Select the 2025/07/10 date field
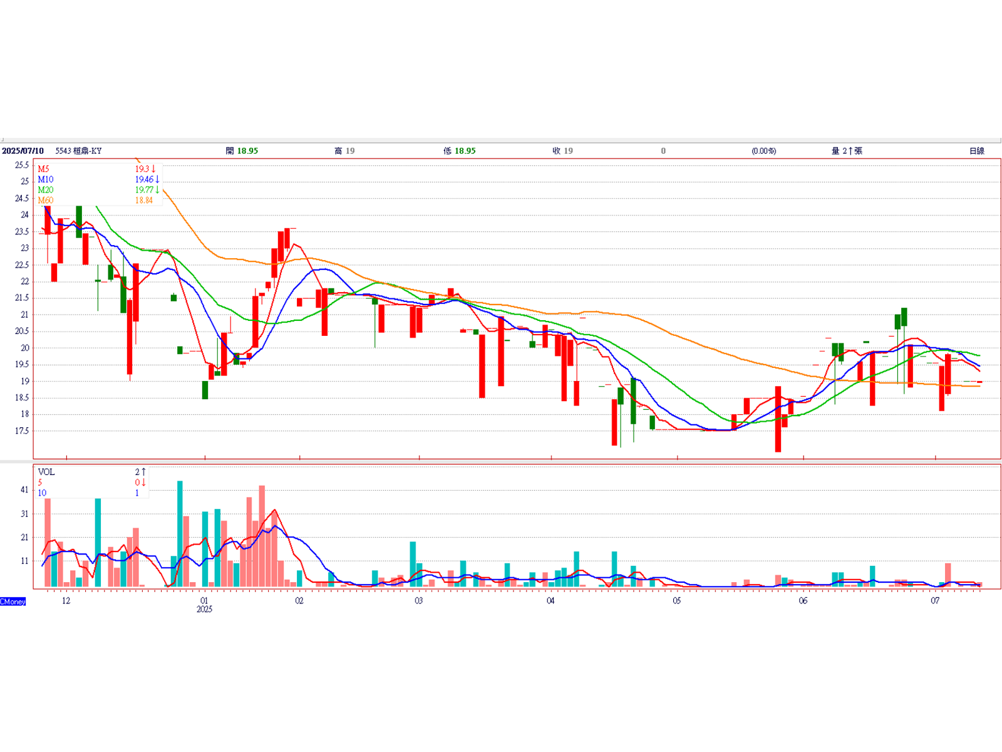Image resolution: width=1002 pixels, height=752 pixels. point(23,151)
